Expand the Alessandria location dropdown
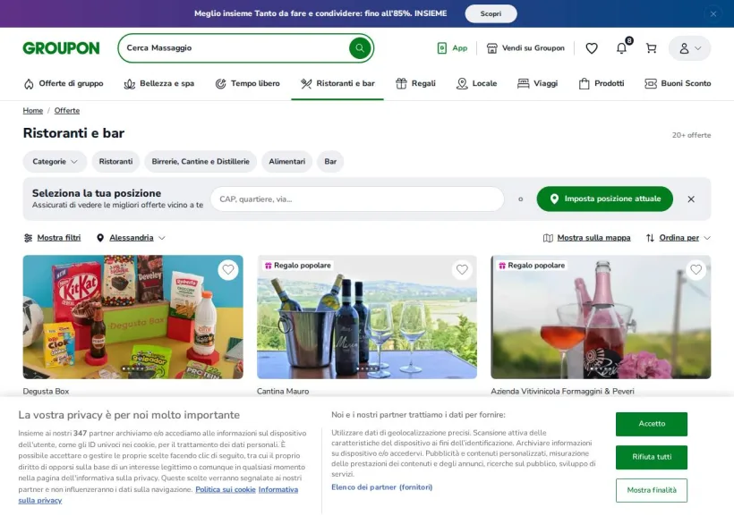Viewport: 734px width, 516px height. pos(131,238)
